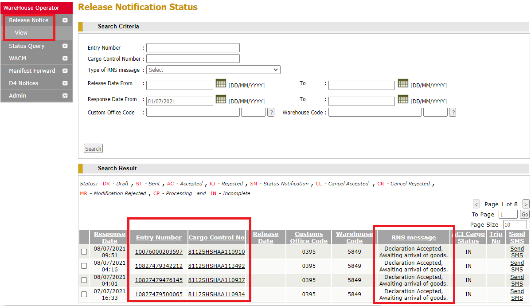531x306 pixels.
Task: Open calendar for Response Date From
Action: pyautogui.click(x=221, y=99)
